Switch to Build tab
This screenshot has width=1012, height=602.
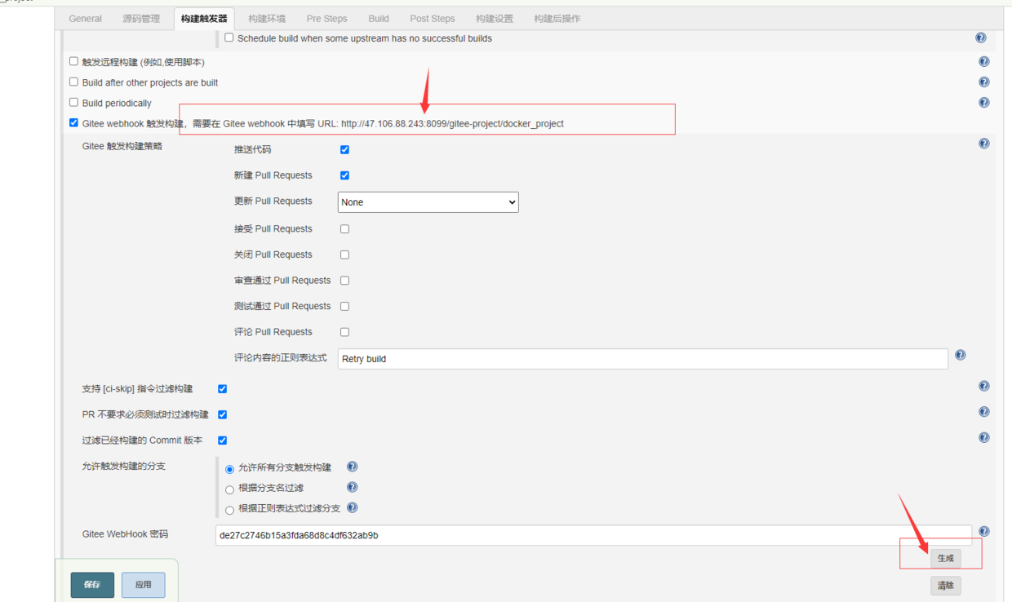[379, 19]
